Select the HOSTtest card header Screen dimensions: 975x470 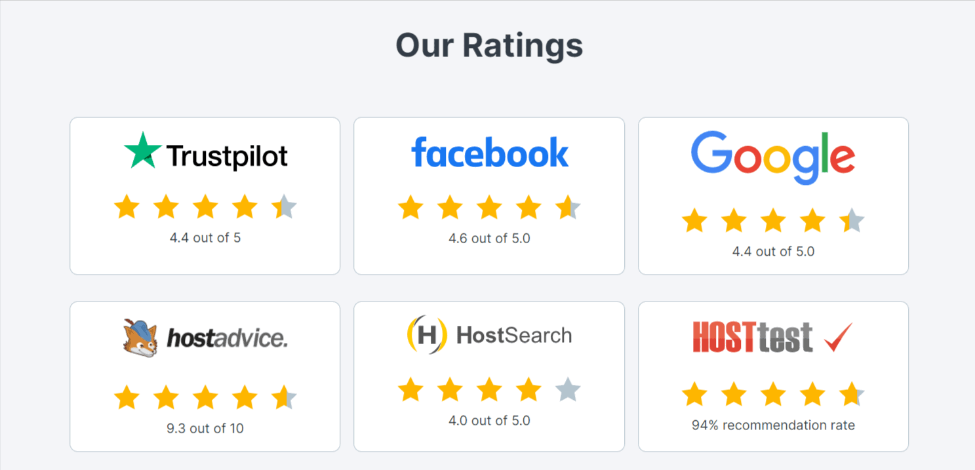772,335
